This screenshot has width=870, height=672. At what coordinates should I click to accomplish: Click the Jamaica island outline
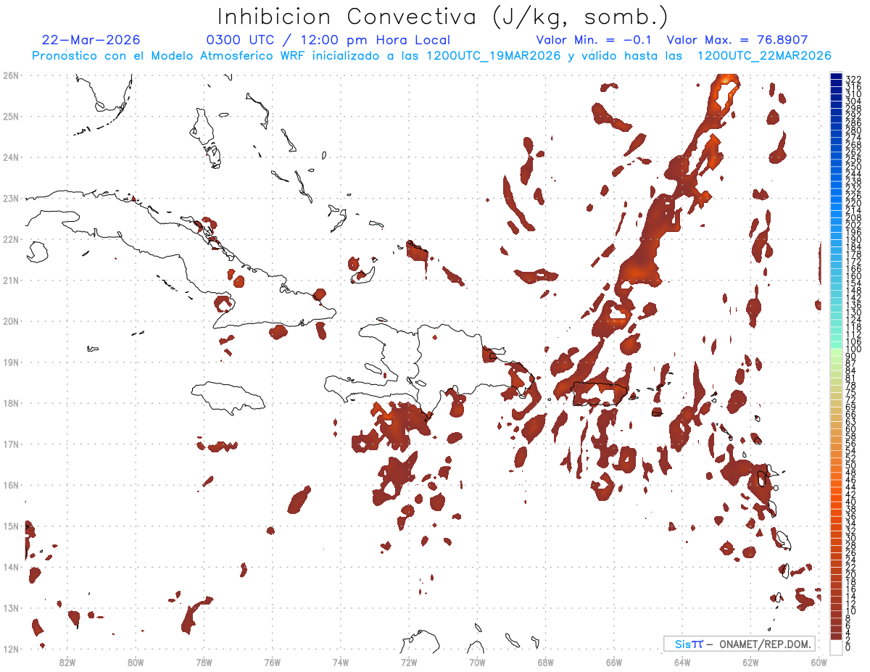[x=228, y=397]
